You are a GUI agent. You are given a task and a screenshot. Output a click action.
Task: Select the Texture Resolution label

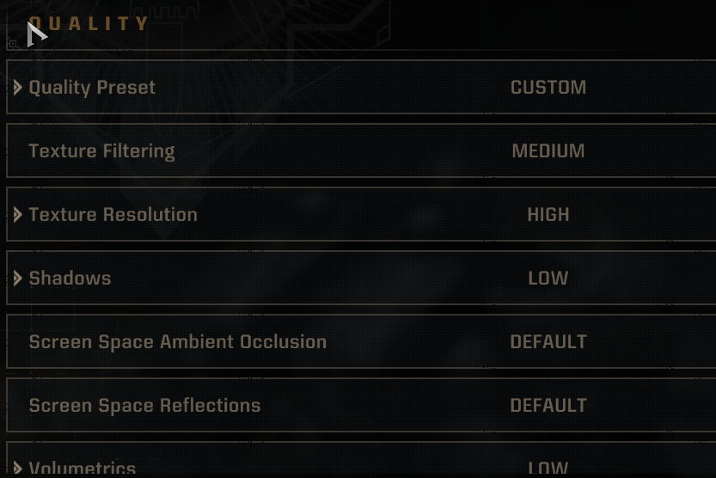click(113, 215)
